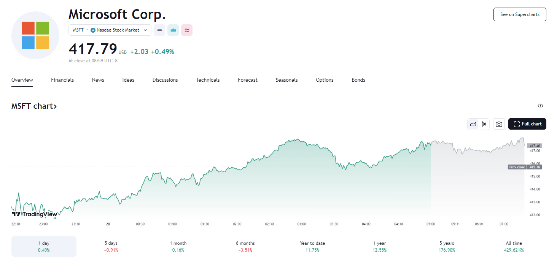Choose the 6 months range
The height and width of the screenshot is (260, 557).
click(x=245, y=246)
